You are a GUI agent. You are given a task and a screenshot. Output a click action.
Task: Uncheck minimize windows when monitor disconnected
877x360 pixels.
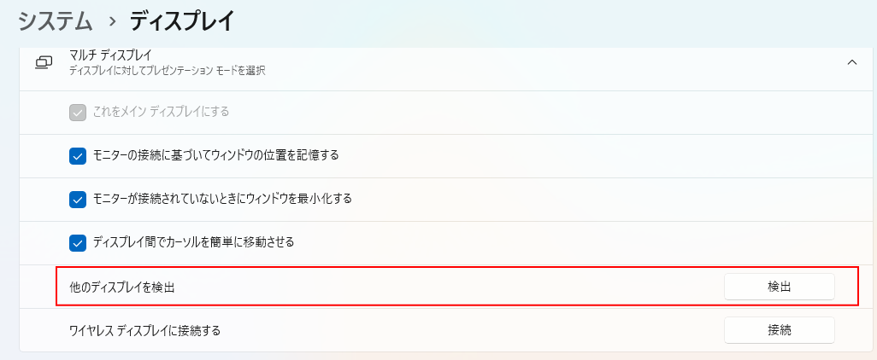tap(78, 199)
